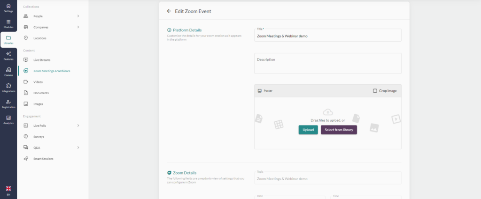Viewport: 481px width, 199px height.
Task: Open Settings in the left rail
Action: tap(8, 7)
